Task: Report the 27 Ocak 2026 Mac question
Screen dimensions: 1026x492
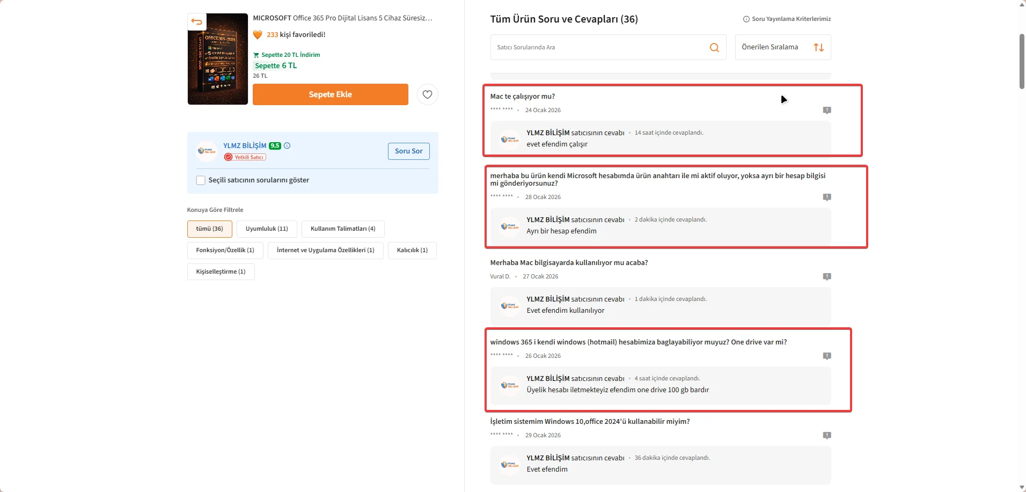Action: (x=827, y=277)
